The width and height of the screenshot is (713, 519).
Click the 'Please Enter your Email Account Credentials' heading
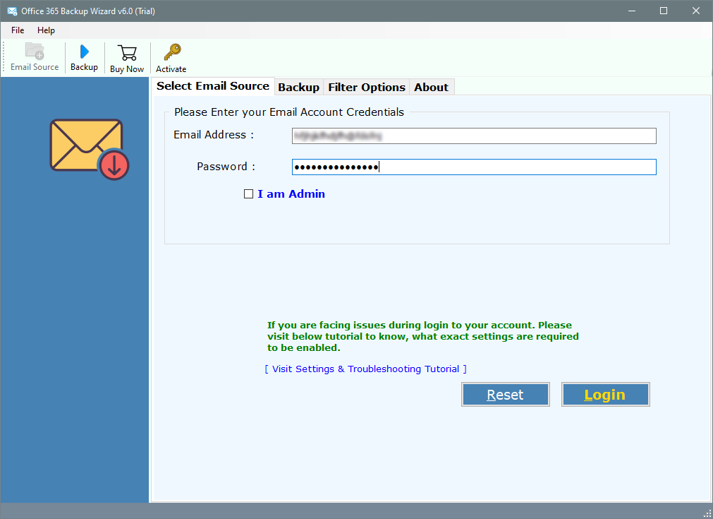[x=289, y=112]
